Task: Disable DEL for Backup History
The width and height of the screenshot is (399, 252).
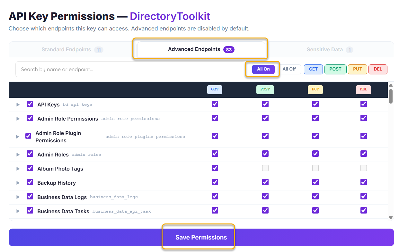Action: pos(363,182)
